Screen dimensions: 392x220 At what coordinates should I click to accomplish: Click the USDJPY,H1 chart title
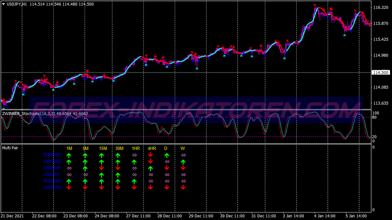click(17, 4)
